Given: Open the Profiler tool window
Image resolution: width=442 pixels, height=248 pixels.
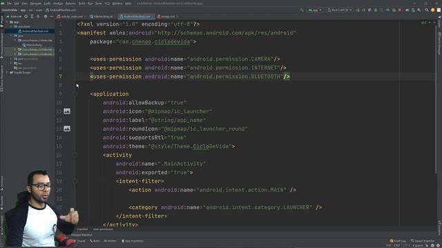Looking at the screenshot, I should pyautogui.click(x=110, y=241).
